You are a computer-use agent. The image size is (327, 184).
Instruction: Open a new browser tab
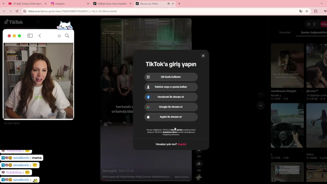(179, 4)
